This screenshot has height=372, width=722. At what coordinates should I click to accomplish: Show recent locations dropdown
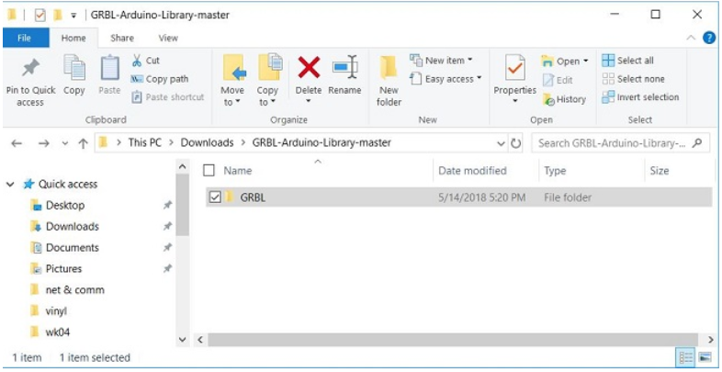click(x=65, y=143)
